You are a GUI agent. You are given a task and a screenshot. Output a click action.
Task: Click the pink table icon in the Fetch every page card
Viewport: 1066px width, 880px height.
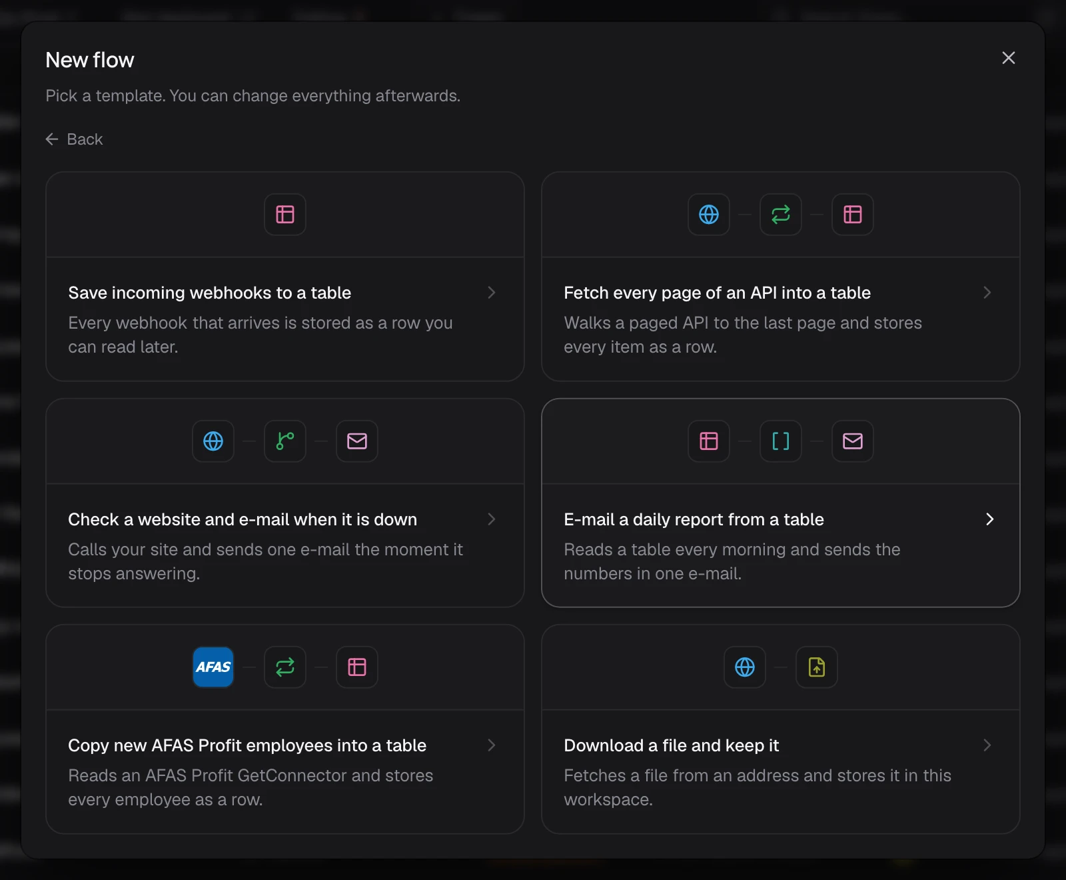tap(853, 215)
